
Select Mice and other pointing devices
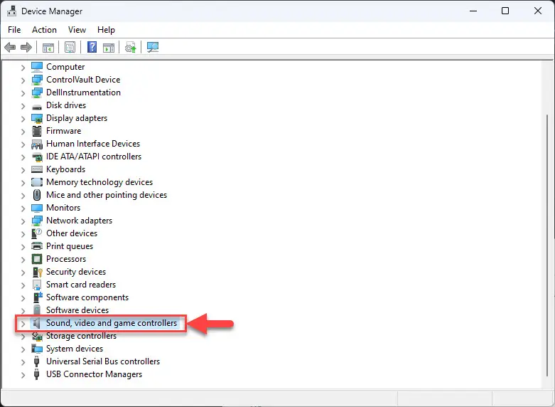pyautogui.click(x=107, y=195)
